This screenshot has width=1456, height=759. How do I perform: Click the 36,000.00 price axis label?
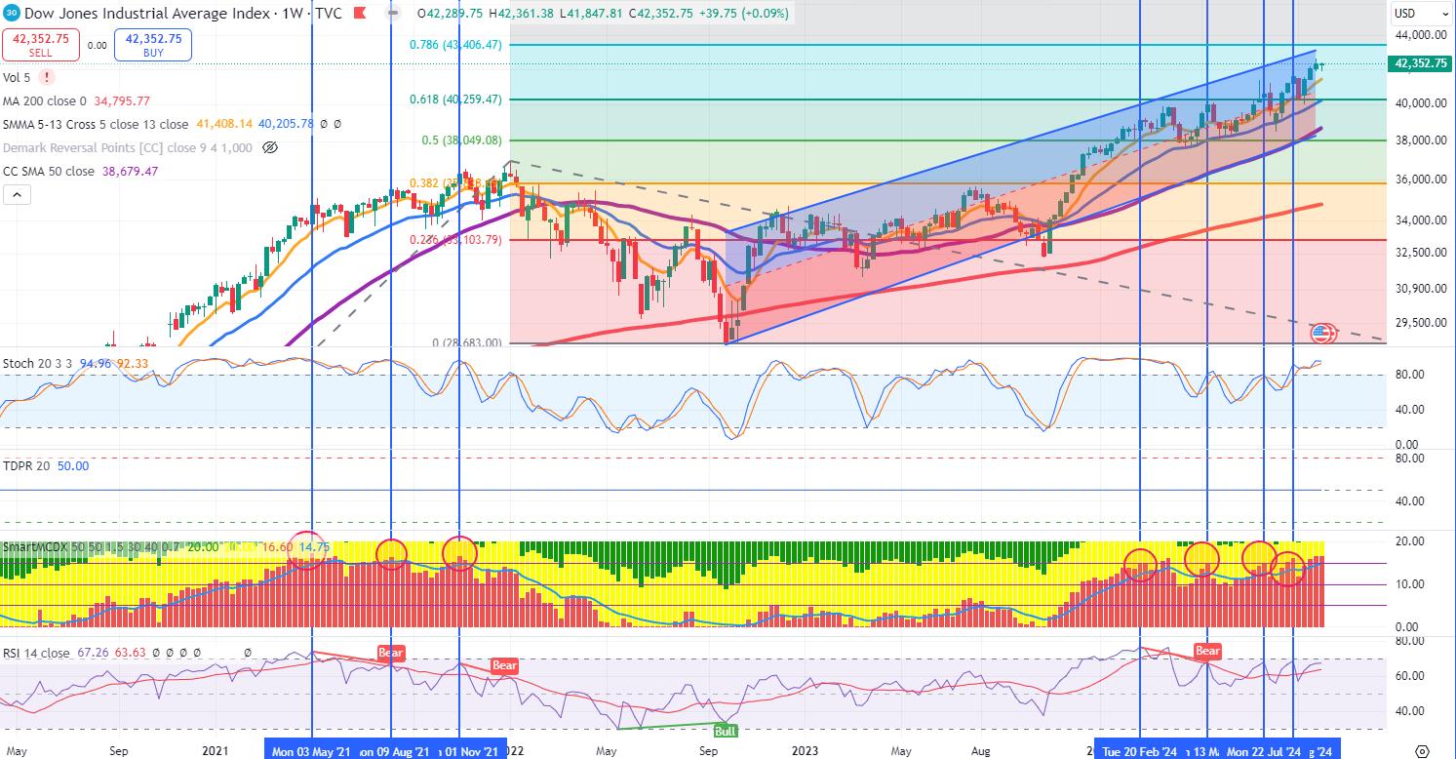(x=1420, y=180)
